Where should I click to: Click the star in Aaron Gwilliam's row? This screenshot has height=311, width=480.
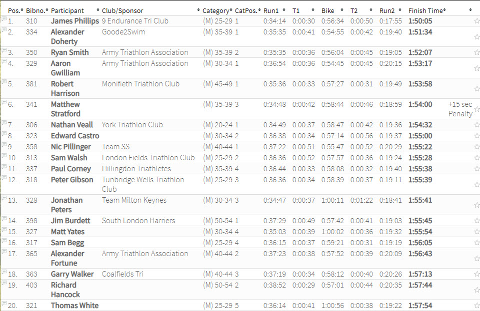[477, 68]
